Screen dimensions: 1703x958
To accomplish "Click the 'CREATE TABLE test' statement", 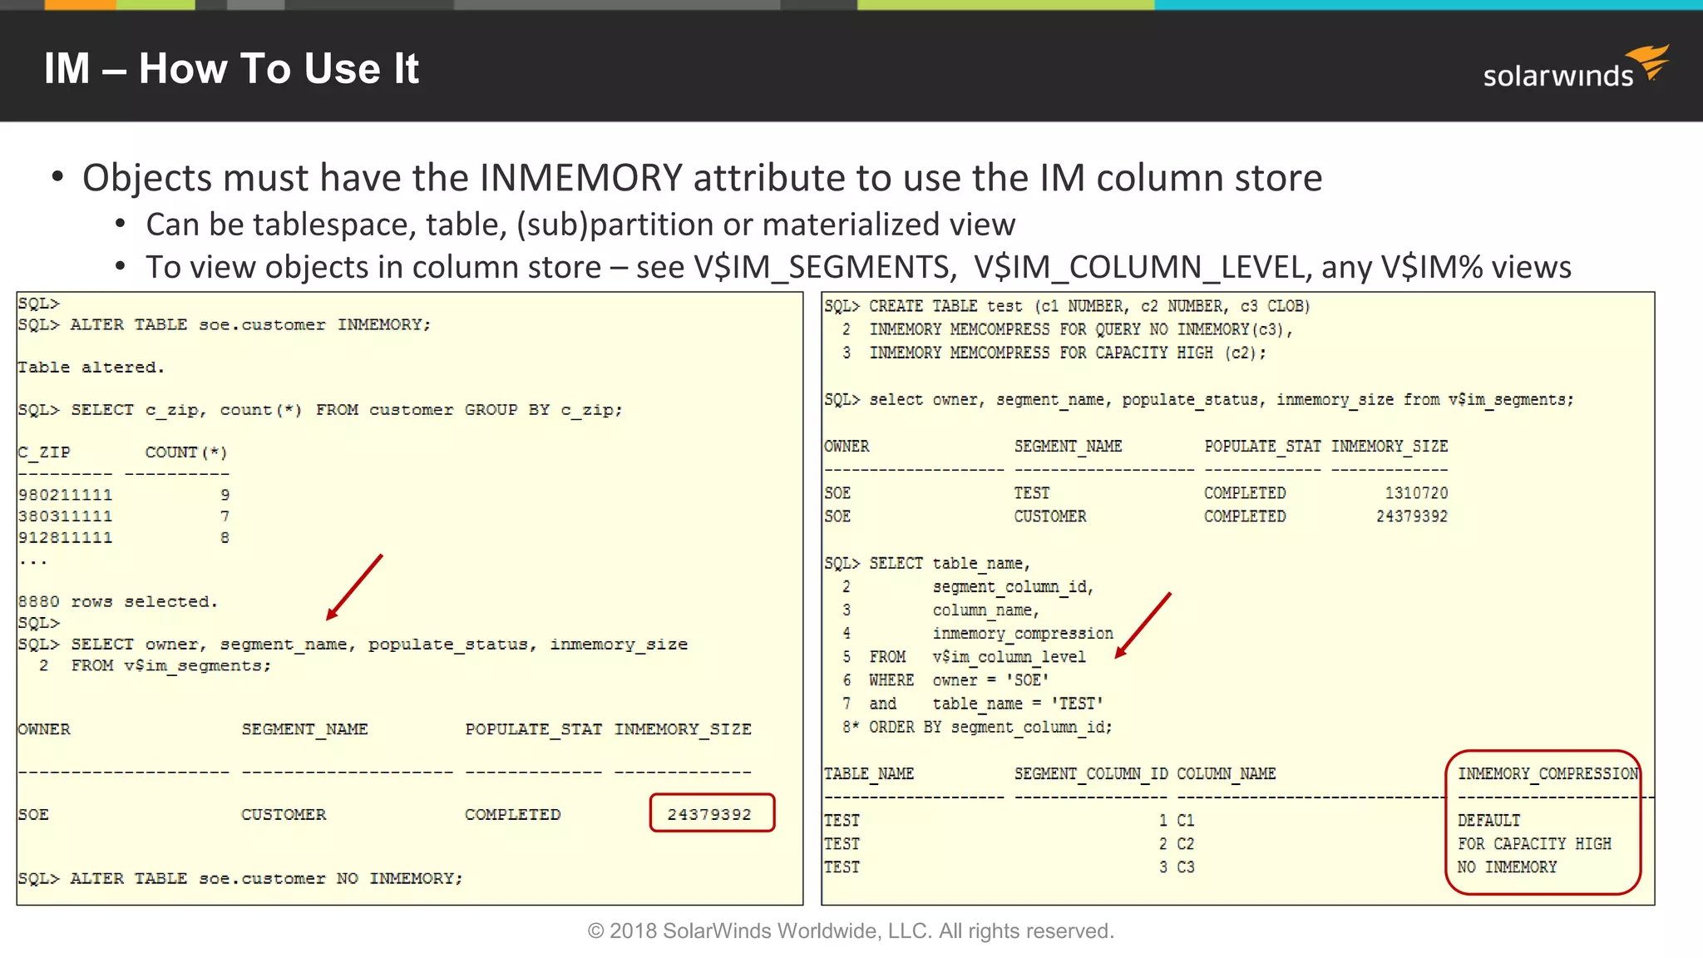I will click(1089, 306).
